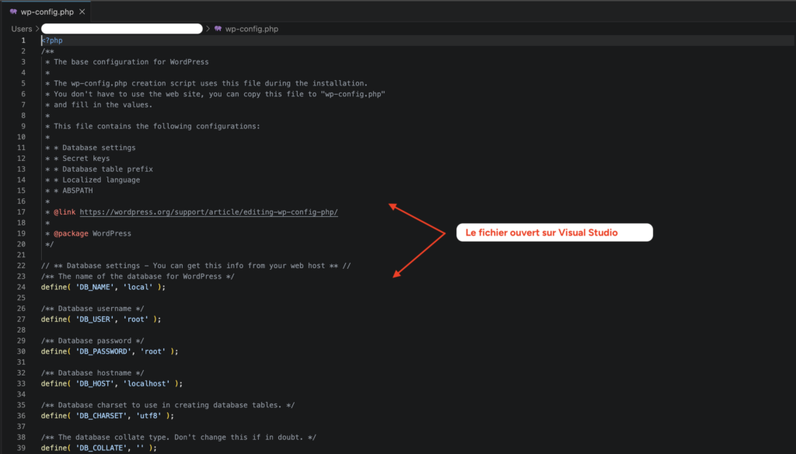This screenshot has width=796, height=454.
Task: Click the @link annotation on line 17
Action: (x=65, y=212)
